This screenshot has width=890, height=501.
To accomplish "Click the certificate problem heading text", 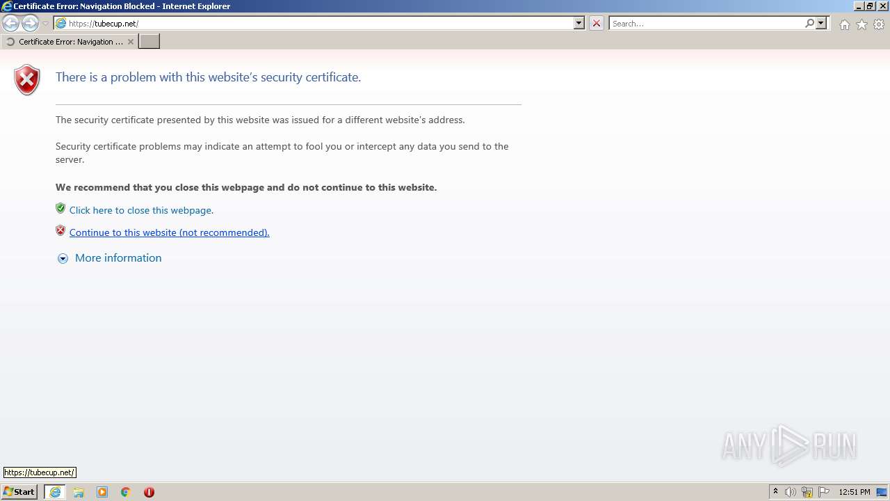I will pyautogui.click(x=208, y=77).
